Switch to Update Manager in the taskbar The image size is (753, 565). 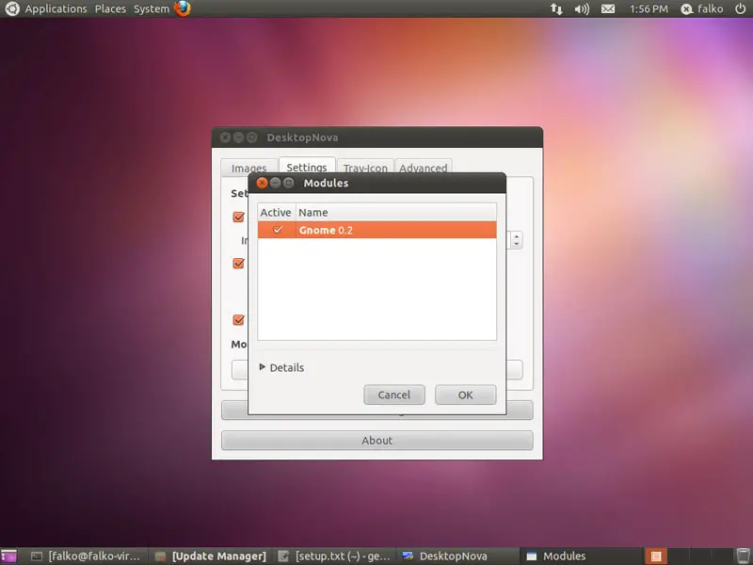click(211, 557)
